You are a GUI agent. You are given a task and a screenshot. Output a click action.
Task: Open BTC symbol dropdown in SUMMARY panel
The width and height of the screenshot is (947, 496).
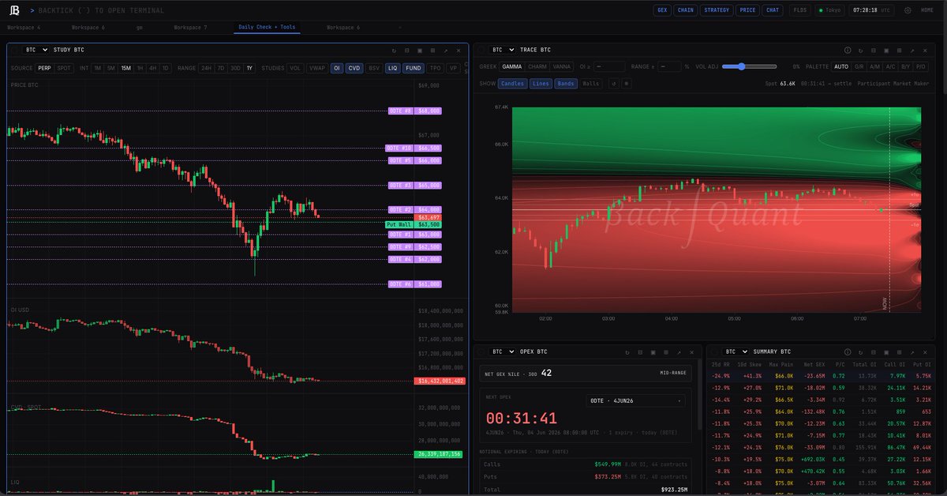coord(736,351)
